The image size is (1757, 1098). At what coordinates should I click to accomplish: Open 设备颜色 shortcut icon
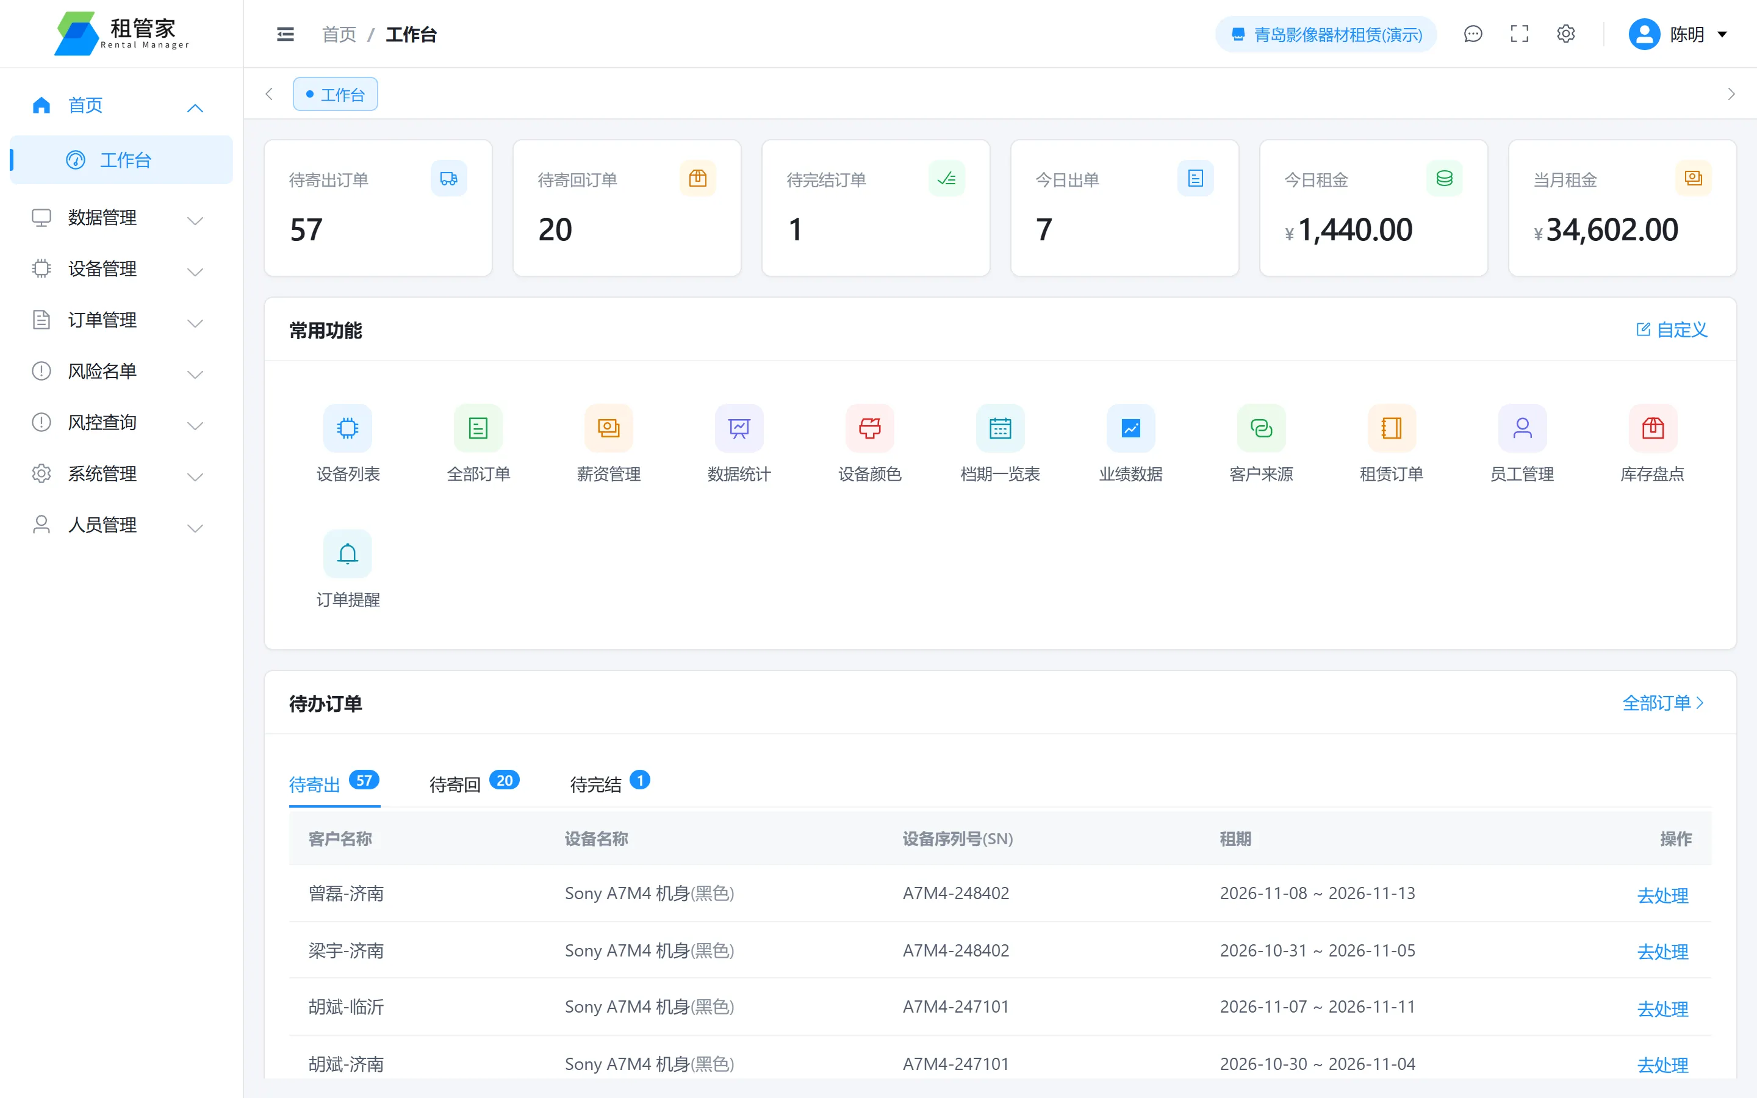(x=870, y=428)
